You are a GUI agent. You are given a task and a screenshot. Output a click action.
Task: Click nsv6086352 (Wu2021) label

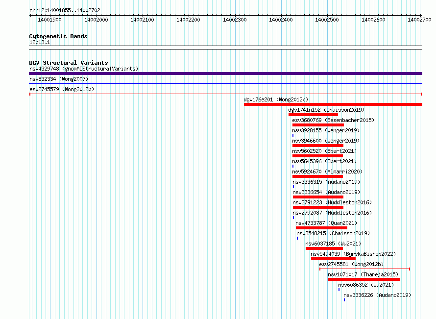point(366,285)
